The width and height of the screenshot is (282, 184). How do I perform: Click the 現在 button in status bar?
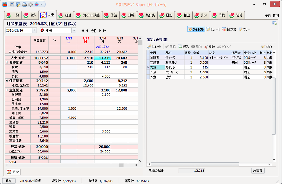click(9, 181)
